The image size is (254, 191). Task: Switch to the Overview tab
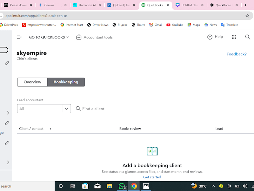click(x=32, y=82)
